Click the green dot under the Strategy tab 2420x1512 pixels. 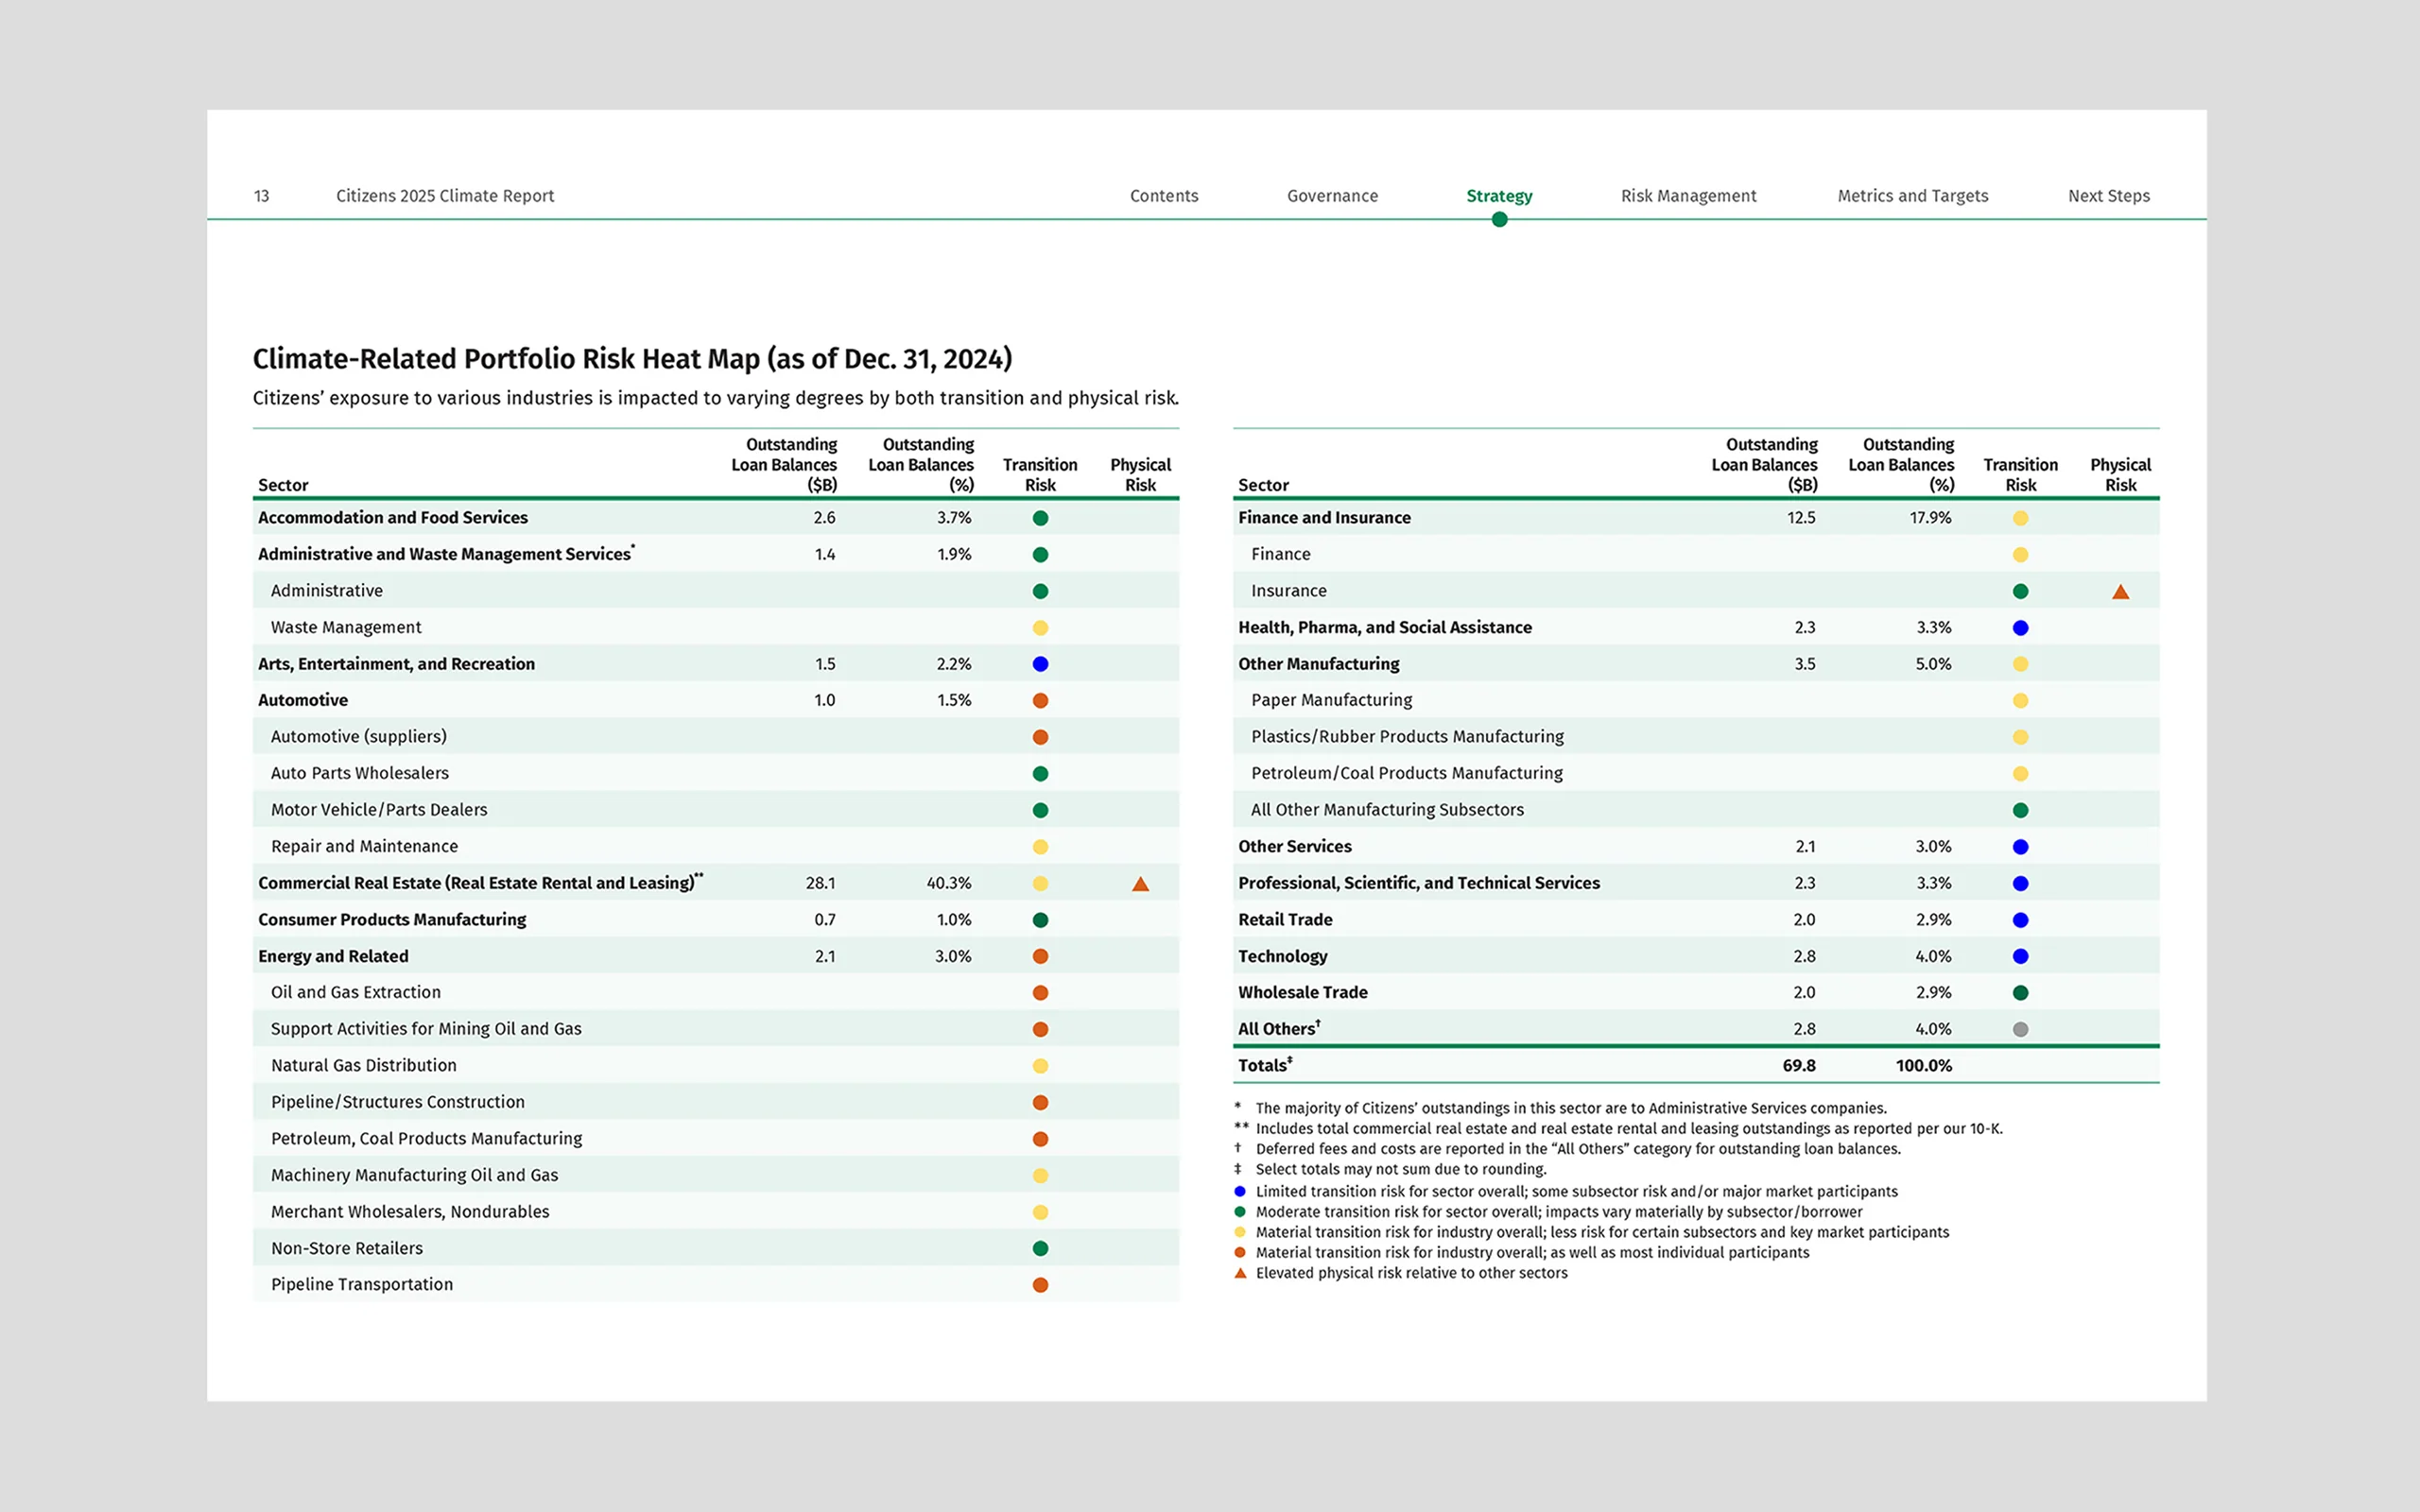1499,220
